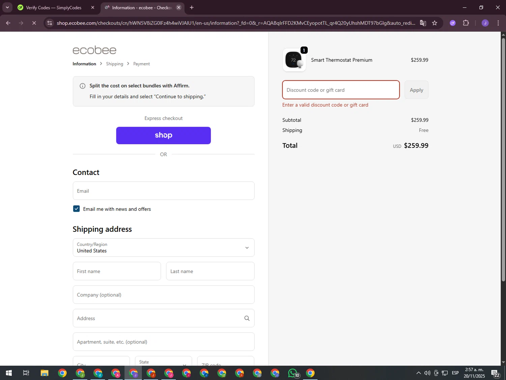Click the First name field

point(117,271)
